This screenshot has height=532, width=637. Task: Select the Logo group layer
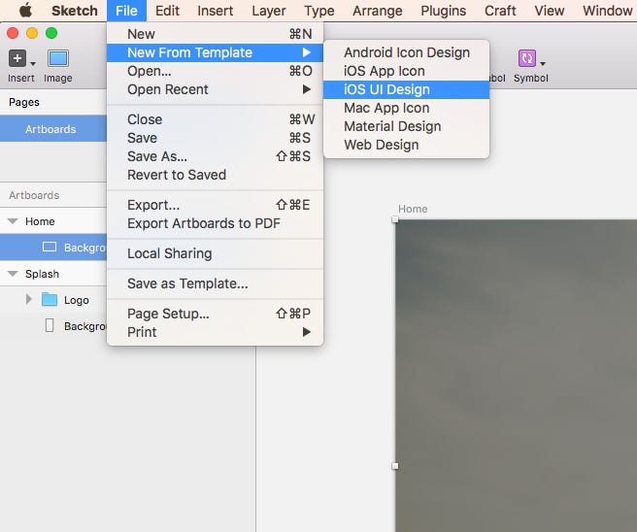(x=53, y=300)
